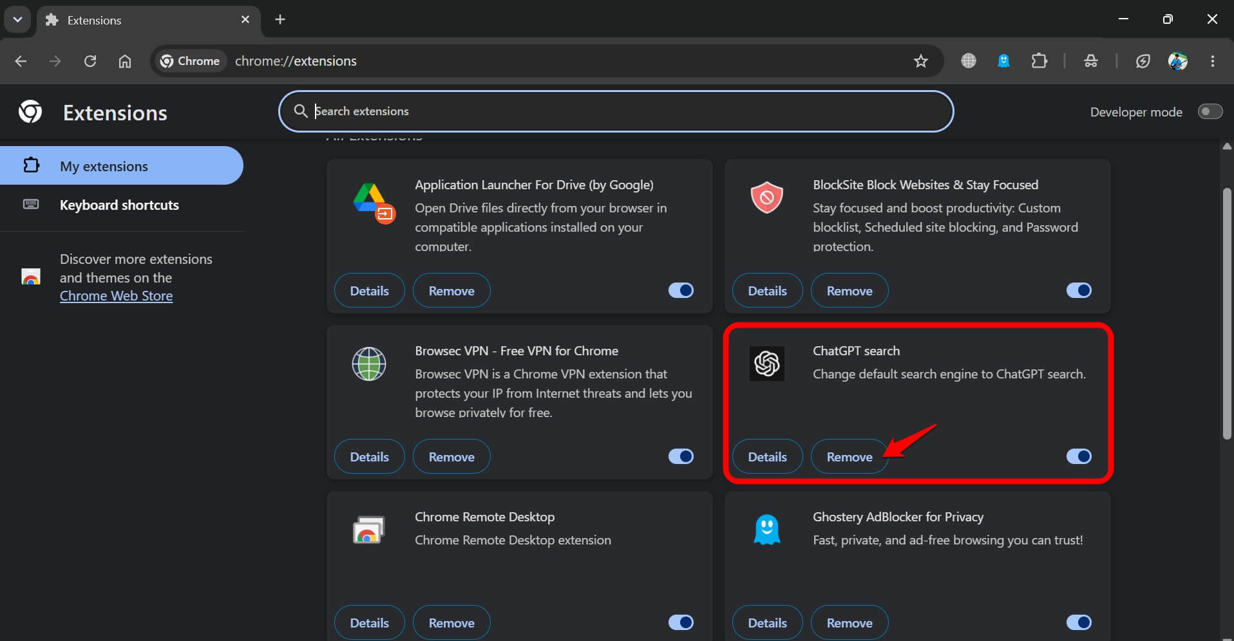Close the Extensions tab
The width and height of the screenshot is (1234, 641).
click(245, 20)
